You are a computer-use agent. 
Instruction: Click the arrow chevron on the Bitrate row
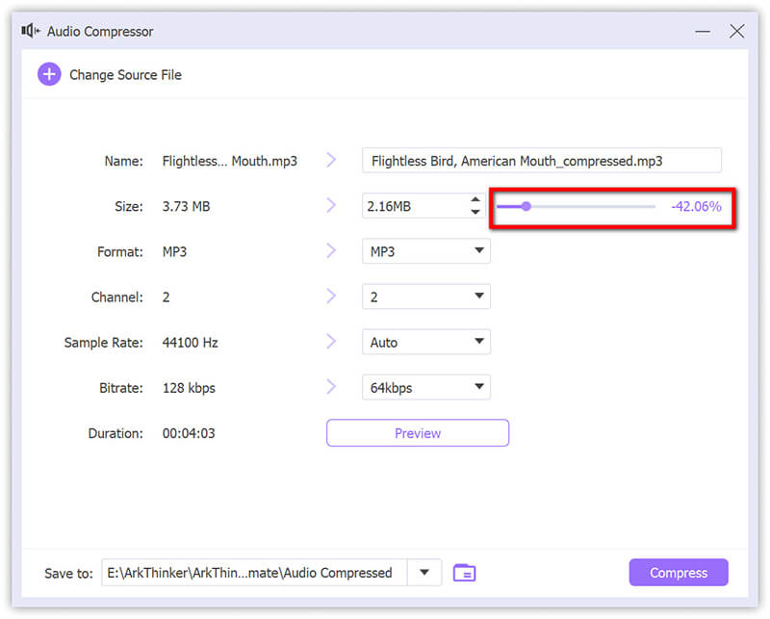[331, 387]
